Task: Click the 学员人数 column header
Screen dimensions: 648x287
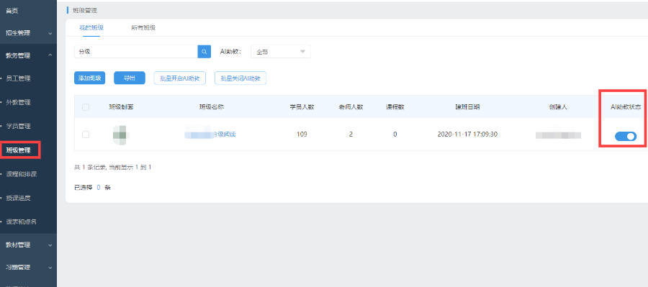Action: click(302, 107)
